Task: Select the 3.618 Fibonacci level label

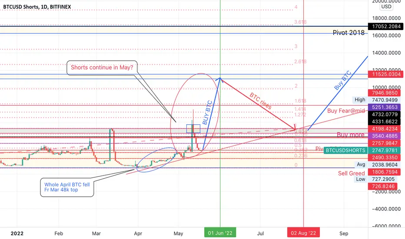Action: pos(300,22)
